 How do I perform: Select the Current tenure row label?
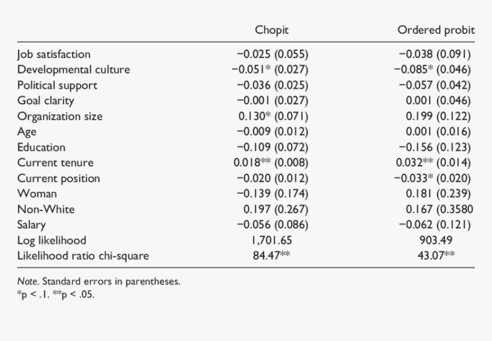(x=55, y=162)
